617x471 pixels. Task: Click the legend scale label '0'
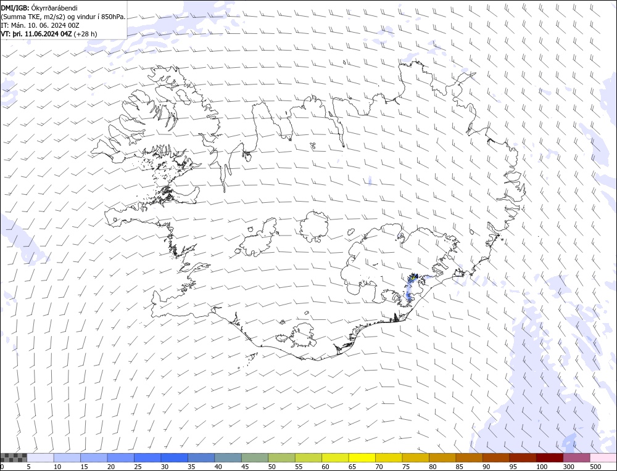pyautogui.click(x=2, y=467)
